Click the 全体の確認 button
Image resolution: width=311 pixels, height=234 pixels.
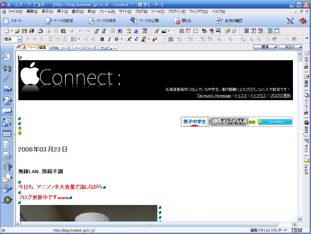coord(229,21)
